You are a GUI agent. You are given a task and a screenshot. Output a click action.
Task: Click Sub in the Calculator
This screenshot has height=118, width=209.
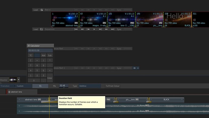[50, 55]
